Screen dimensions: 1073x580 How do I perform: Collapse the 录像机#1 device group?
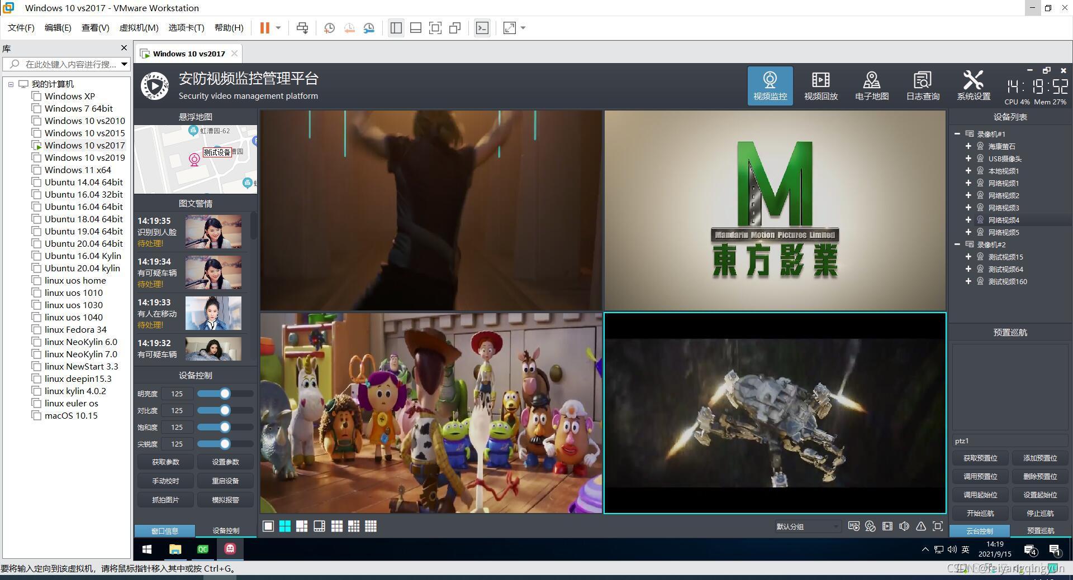click(957, 134)
